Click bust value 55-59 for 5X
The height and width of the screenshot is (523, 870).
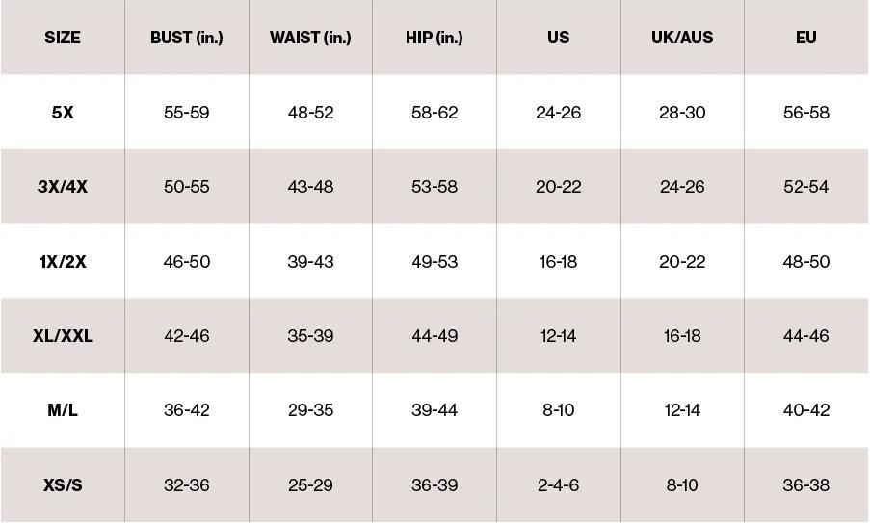click(187, 112)
